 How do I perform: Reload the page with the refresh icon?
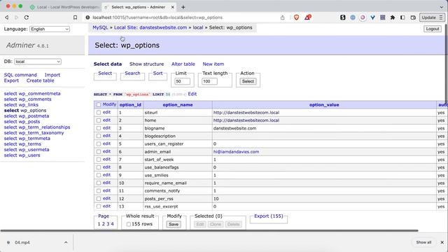27,17
